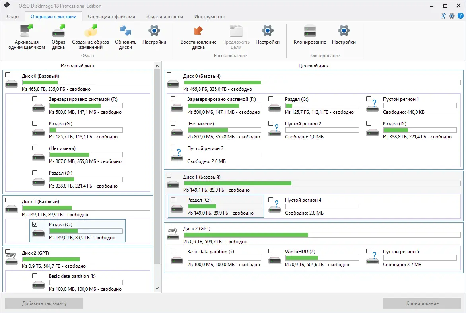Image resolution: width=466 pixels, height=313 pixels.
Task: Click usage bar of source Раздел (C:)
Action: pos(86,231)
